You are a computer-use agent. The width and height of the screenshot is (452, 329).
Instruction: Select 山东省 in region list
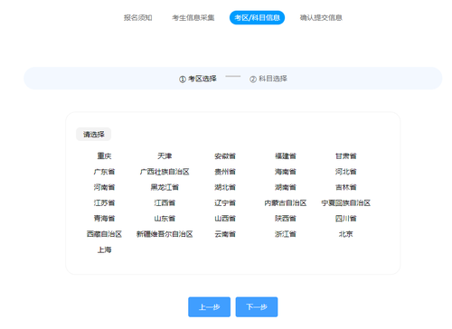[x=165, y=219]
